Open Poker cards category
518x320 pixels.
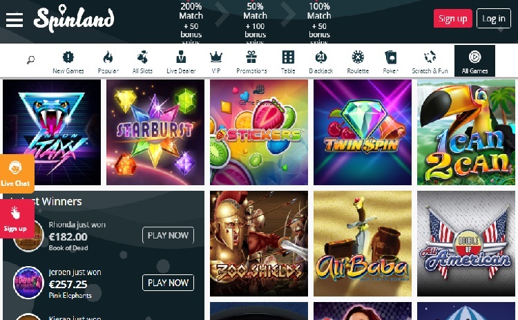[390, 62]
